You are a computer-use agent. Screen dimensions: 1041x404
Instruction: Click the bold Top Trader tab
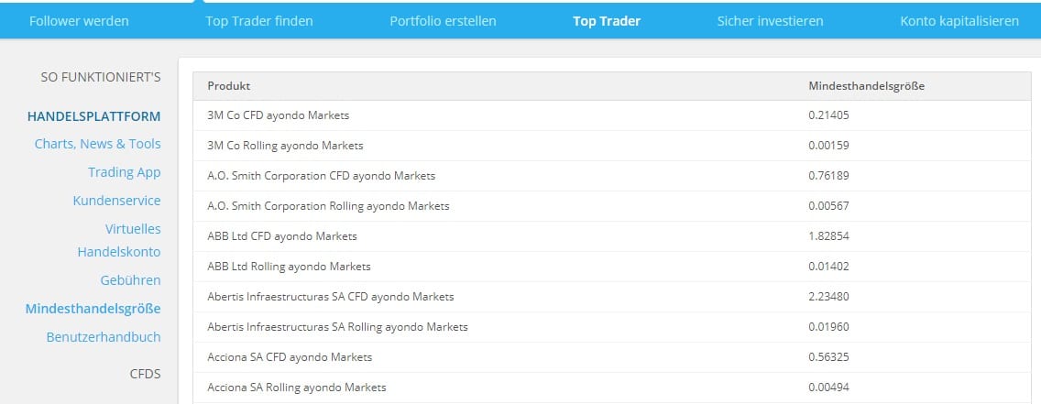tap(607, 20)
